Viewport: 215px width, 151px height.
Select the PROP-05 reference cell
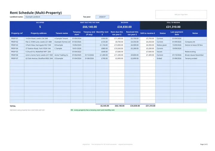[x=17, y=52]
